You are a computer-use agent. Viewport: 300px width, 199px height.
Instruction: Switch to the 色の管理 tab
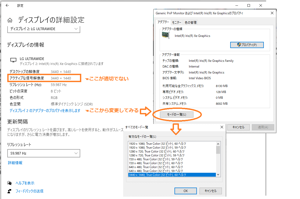[x=191, y=23]
